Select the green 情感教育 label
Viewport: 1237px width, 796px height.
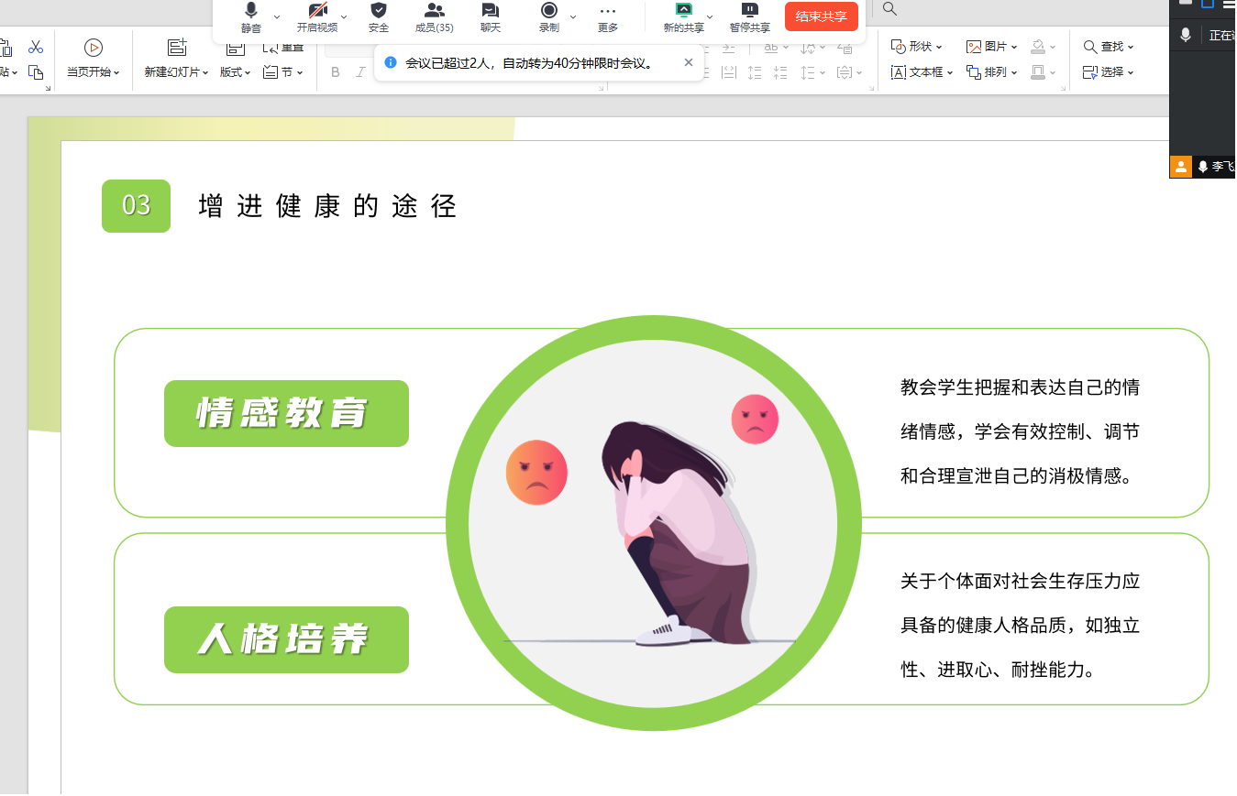(x=286, y=413)
